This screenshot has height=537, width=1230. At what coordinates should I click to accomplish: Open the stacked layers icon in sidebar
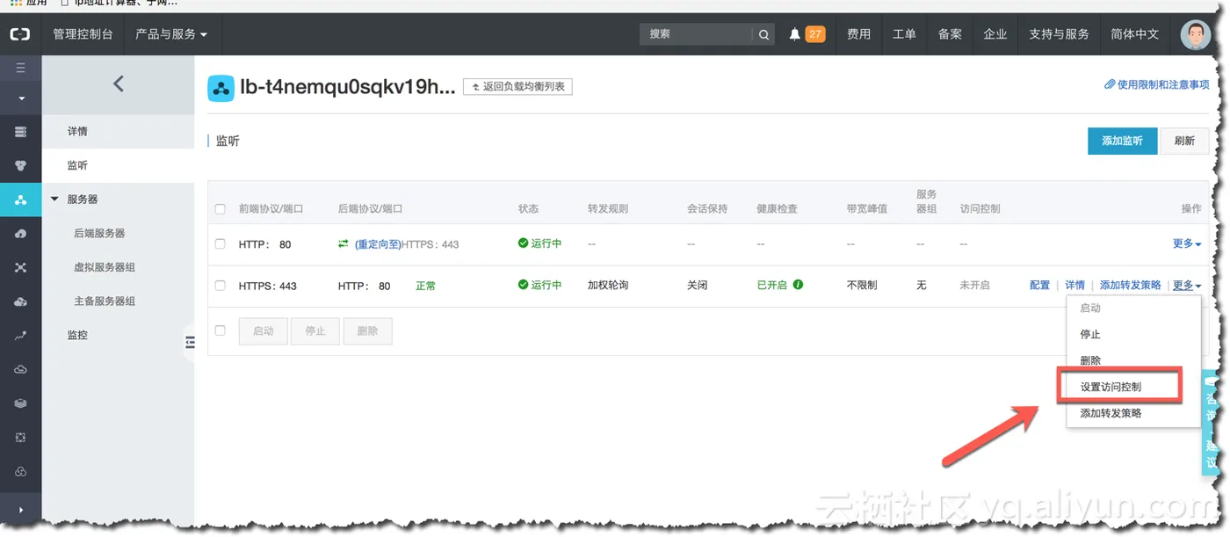point(20,403)
